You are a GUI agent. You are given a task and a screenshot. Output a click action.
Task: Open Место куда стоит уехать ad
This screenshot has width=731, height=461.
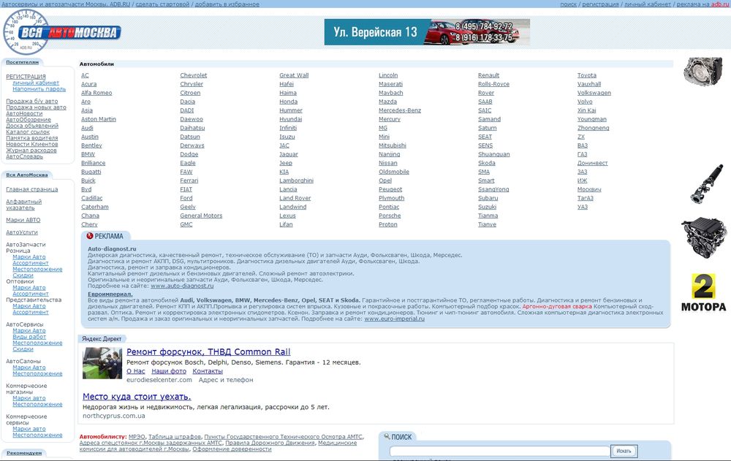[x=137, y=397]
